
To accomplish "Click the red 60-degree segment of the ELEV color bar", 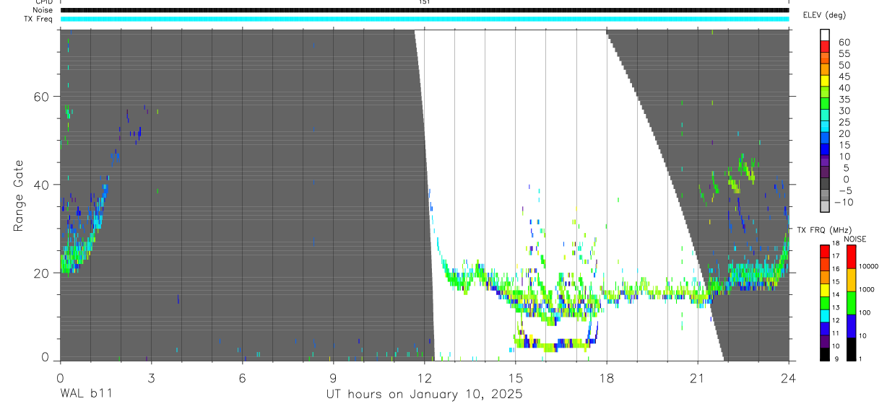I will click(x=825, y=46).
